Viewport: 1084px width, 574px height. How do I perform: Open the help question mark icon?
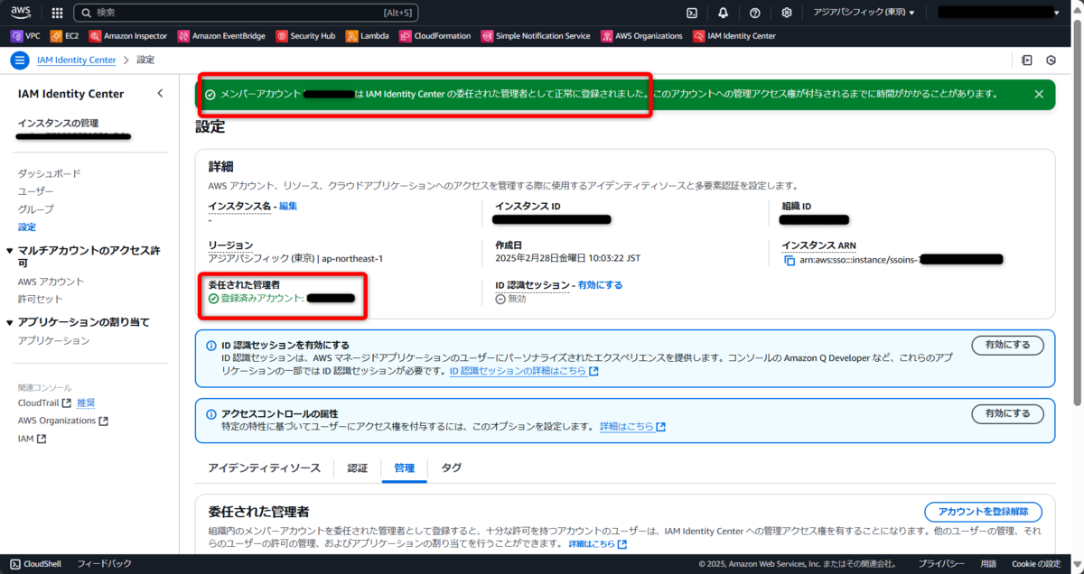[x=755, y=13]
